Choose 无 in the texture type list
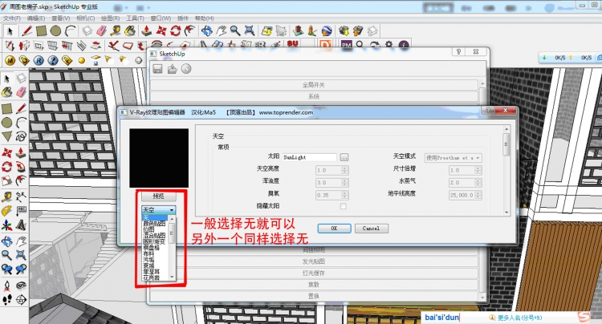Viewport: 602px width, 324px height. (156, 217)
